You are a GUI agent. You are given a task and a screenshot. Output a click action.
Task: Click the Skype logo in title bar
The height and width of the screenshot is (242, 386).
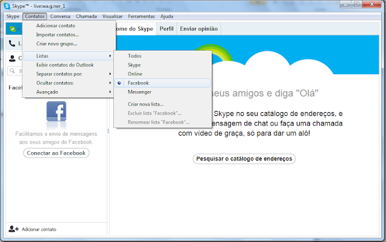point(7,6)
